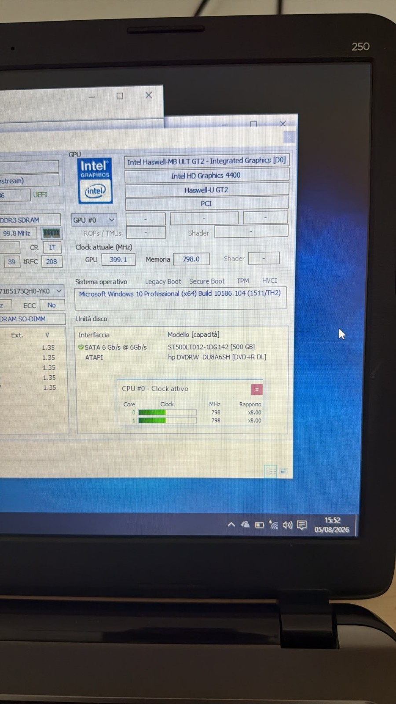Open the OneDrive cloud tray icon

pos(246,524)
